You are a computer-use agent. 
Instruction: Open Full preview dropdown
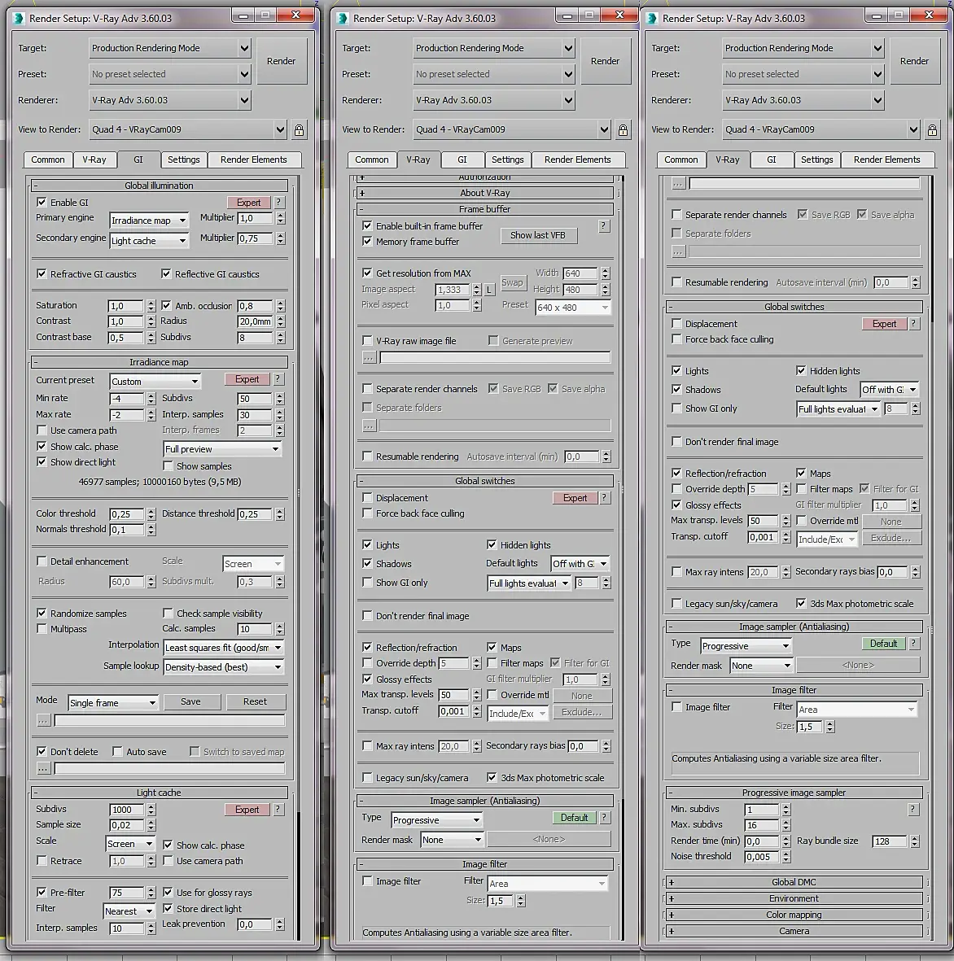click(222, 448)
